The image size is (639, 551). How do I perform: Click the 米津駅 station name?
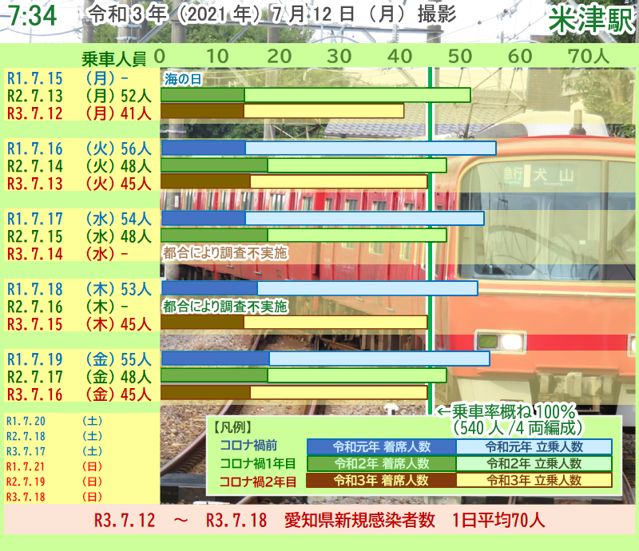[x=592, y=20]
